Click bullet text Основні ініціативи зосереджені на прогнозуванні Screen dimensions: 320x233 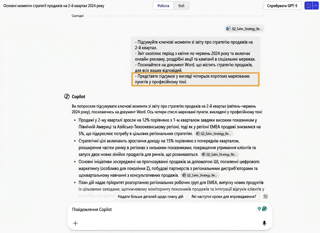coord(169,168)
